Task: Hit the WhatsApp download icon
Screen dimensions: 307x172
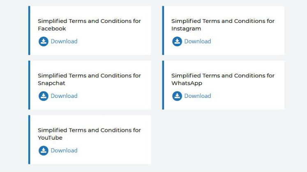Action: [x=177, y=96]
